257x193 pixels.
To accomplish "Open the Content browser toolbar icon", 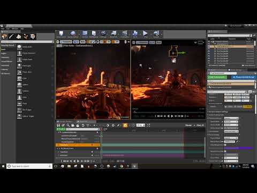I will (85, 34).
